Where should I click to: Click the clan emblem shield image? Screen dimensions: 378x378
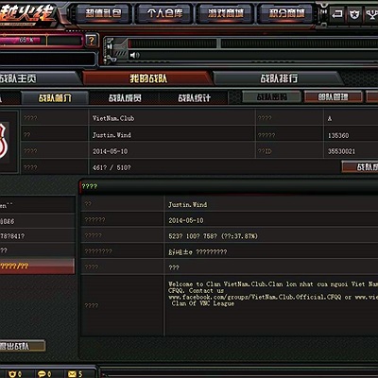click(4, 141)
